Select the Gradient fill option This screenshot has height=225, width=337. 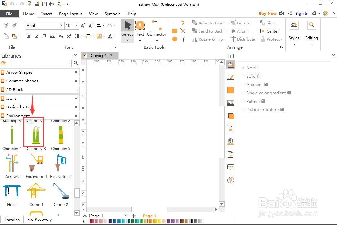pos(255,84)
